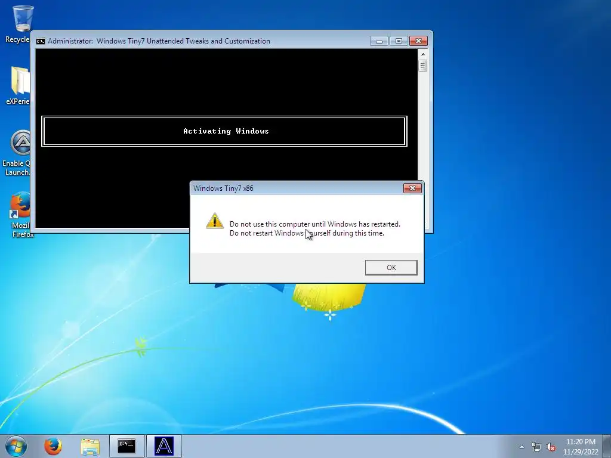Image resolution: width=611 pixels, height=458 pixels.
Task: Close the Windows Tiny7 x86 dialog
Action: [x=412, y=188]
